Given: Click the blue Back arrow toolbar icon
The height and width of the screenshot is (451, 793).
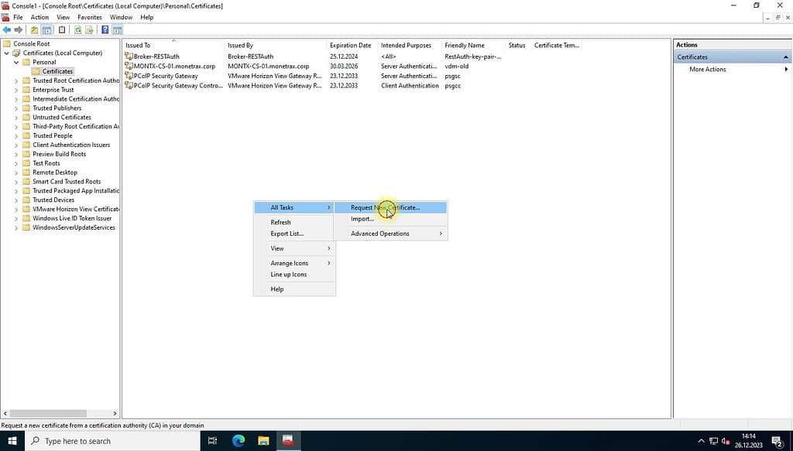Looking at the screenshot, I should 7,30.
